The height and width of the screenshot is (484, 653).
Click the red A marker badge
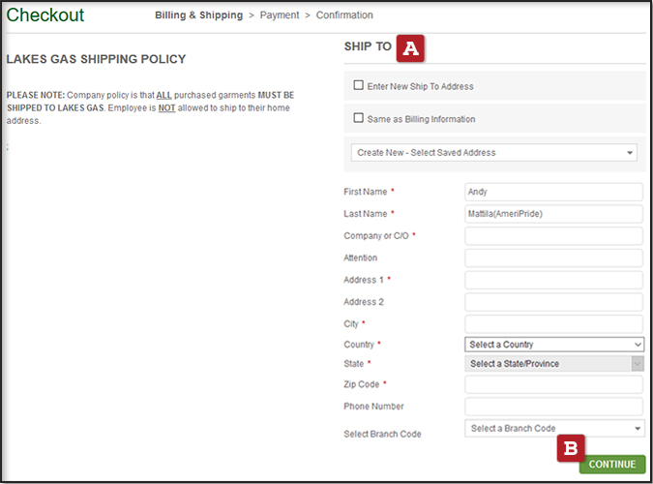point(412,46)
